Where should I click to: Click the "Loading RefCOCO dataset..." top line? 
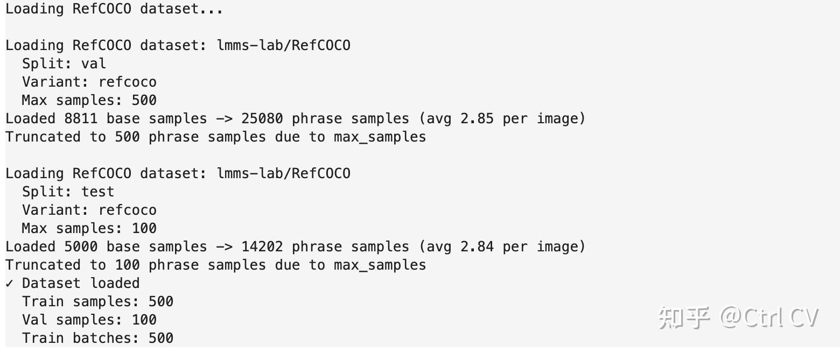click(x=114, y=9)
